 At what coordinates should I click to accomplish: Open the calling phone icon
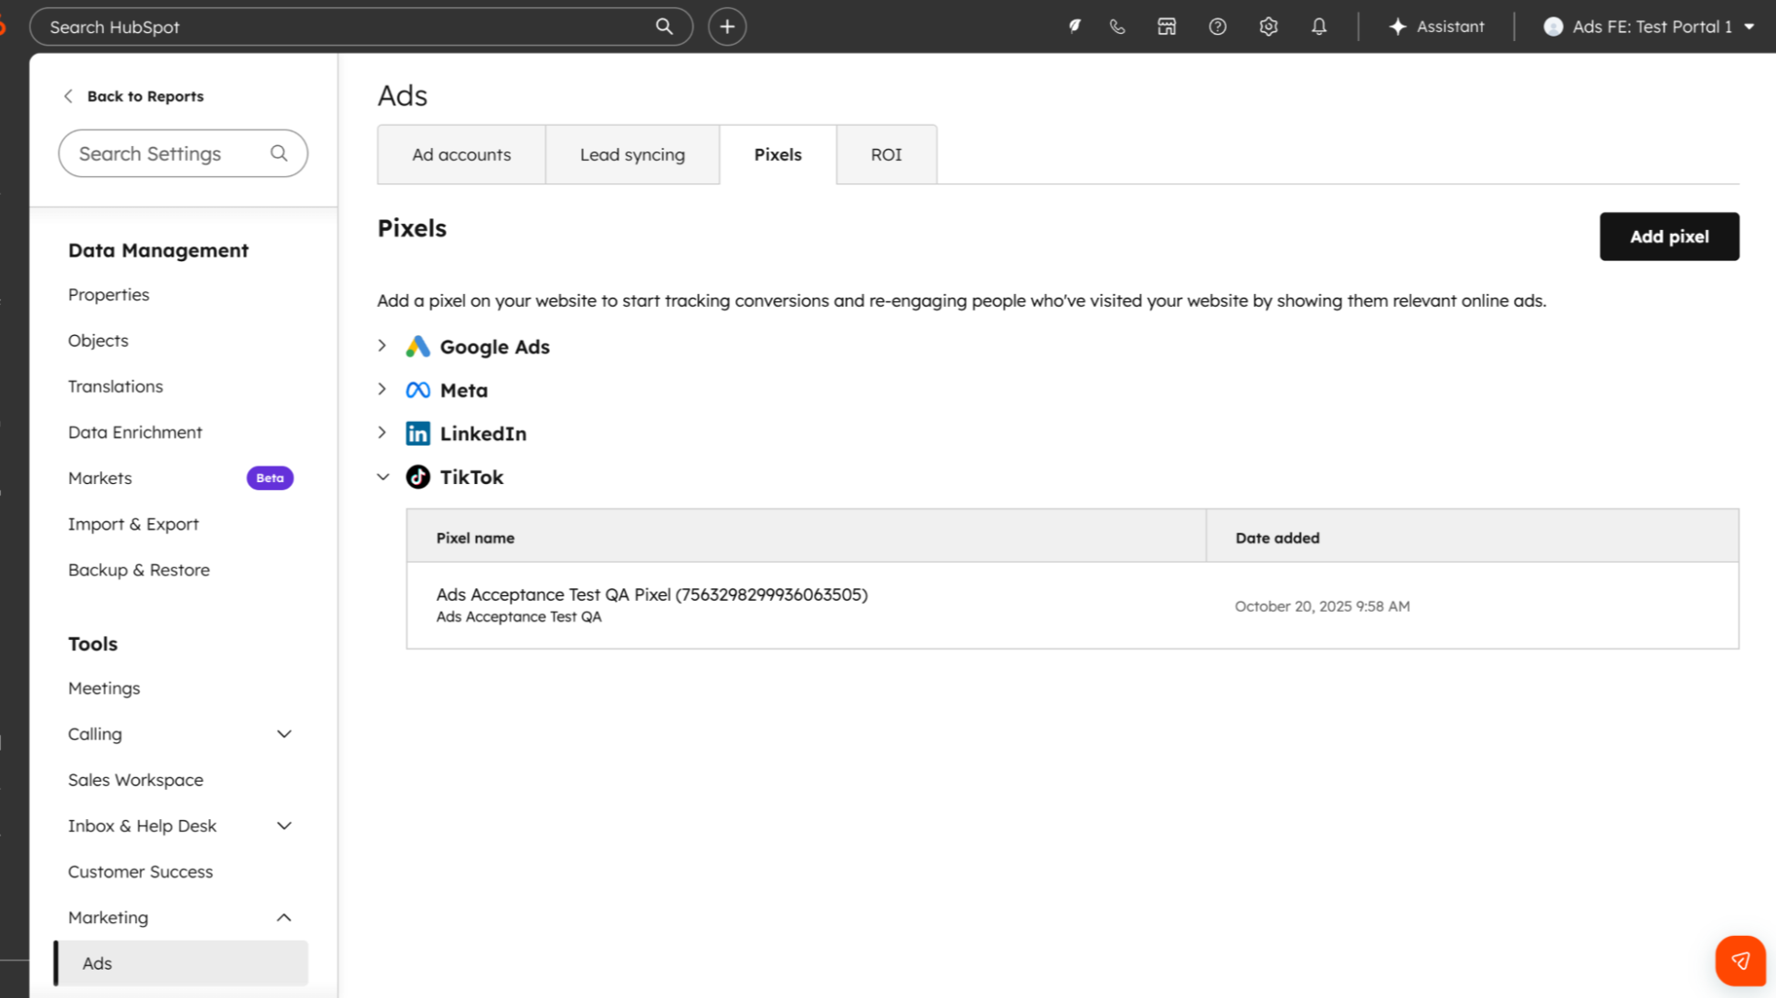tap(1117, 26)
